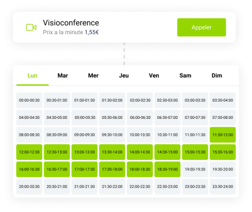This screenshot has width=252, height=212.
Task: Toggle the 11:30-12:00 time slot
Action: pos(223,135)
